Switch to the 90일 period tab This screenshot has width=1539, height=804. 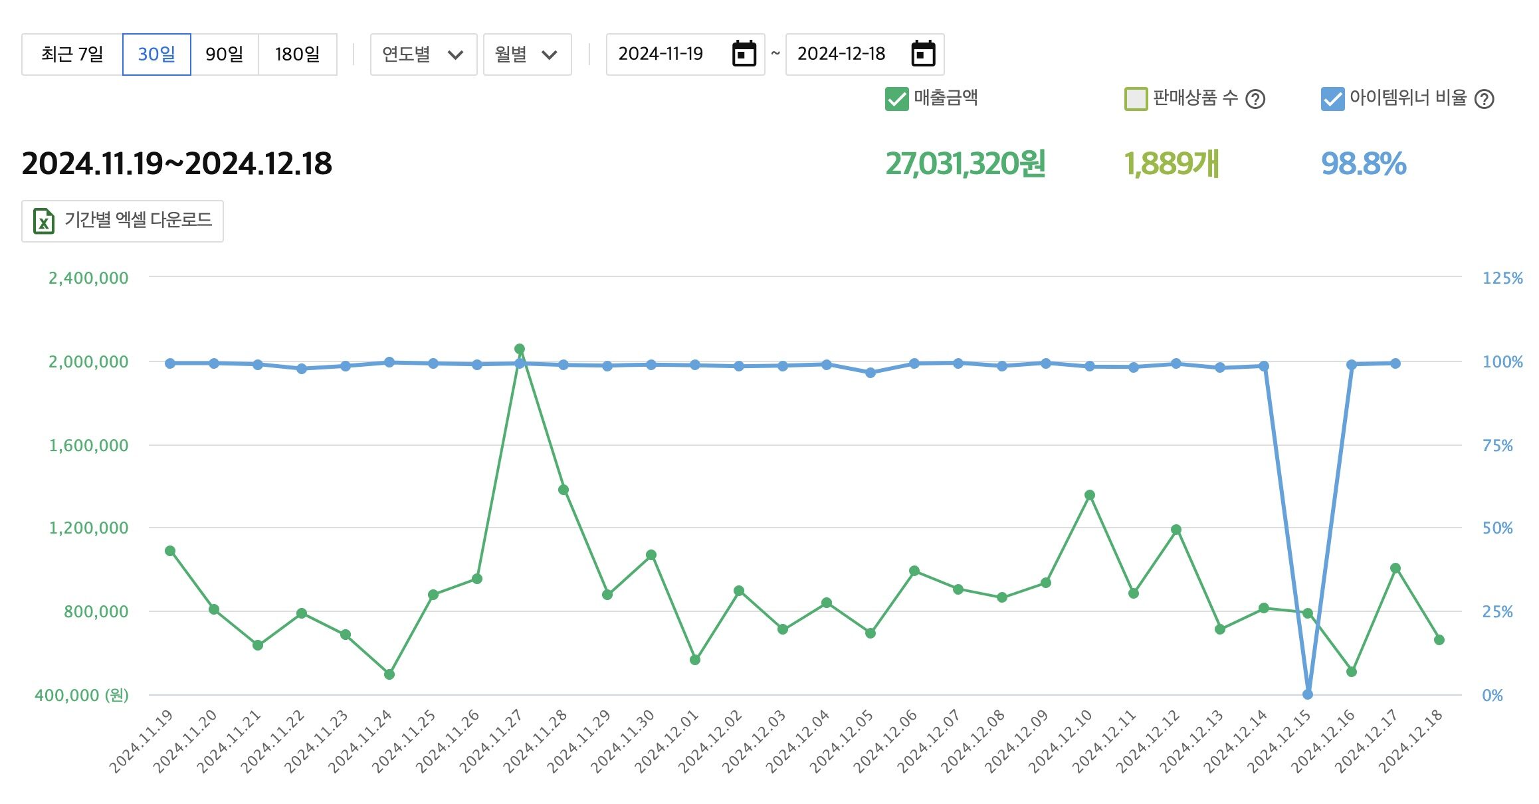[x=224, y=54]
